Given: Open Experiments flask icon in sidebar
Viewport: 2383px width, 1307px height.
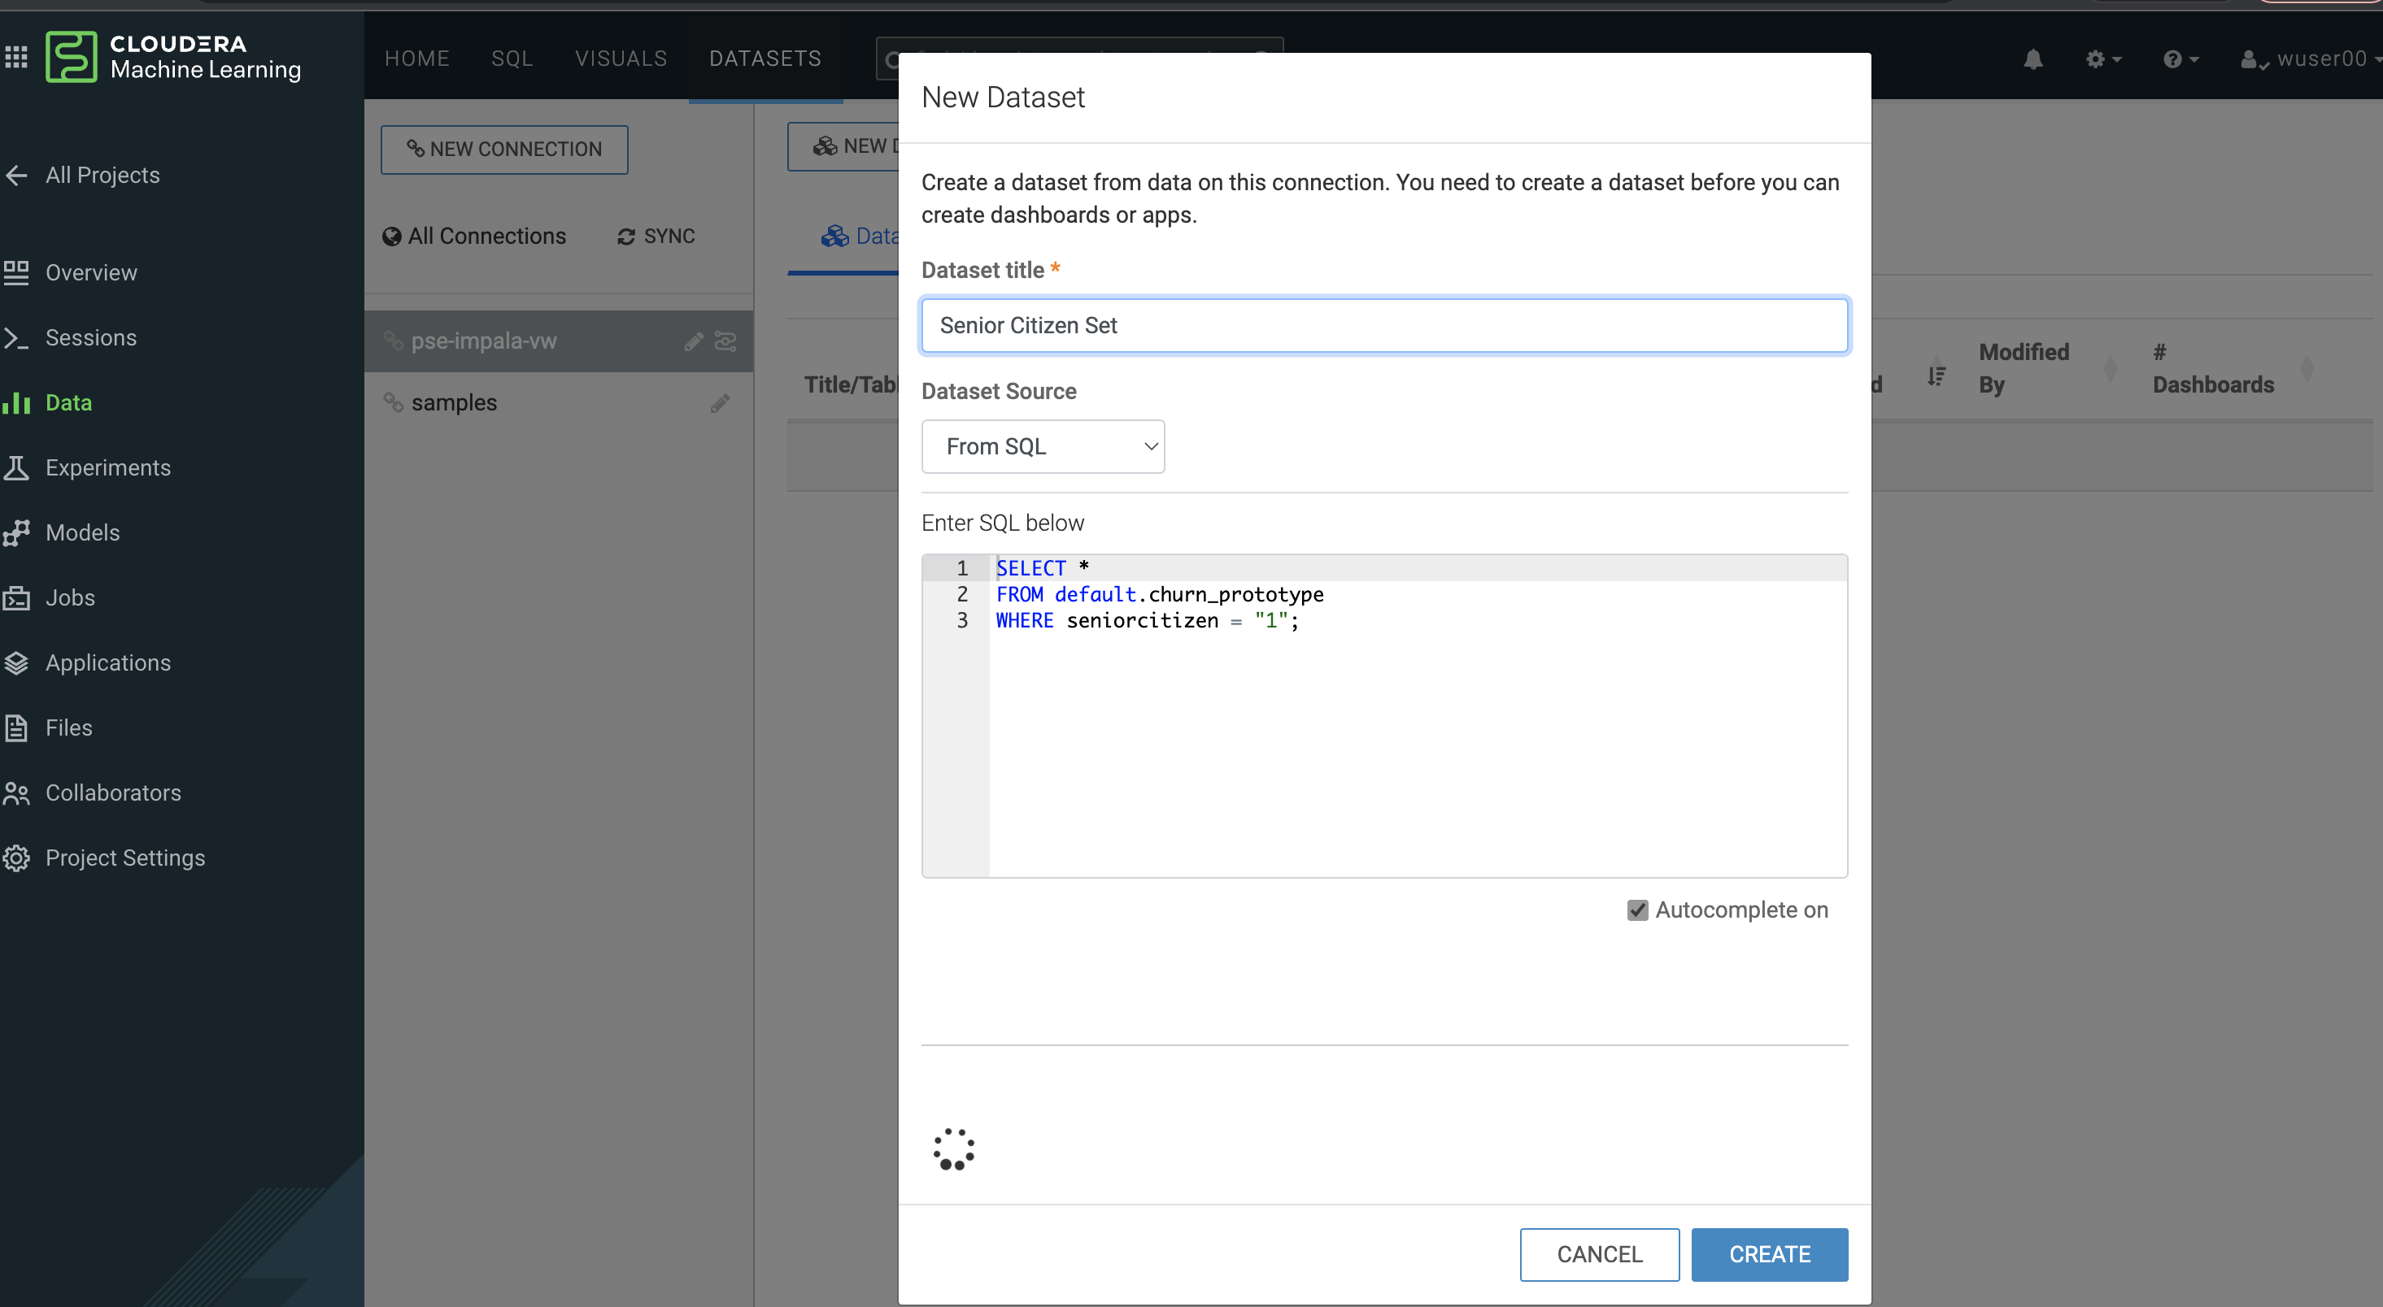Looking at the screenshot, I should 16,467.
